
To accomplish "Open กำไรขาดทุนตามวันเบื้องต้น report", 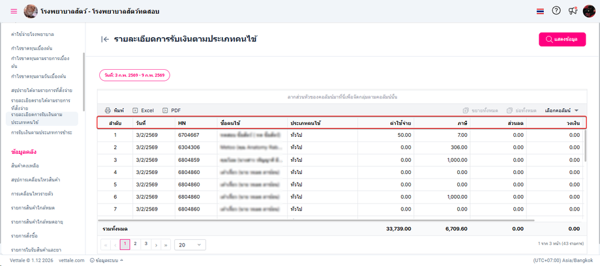I will pos(38,76).
